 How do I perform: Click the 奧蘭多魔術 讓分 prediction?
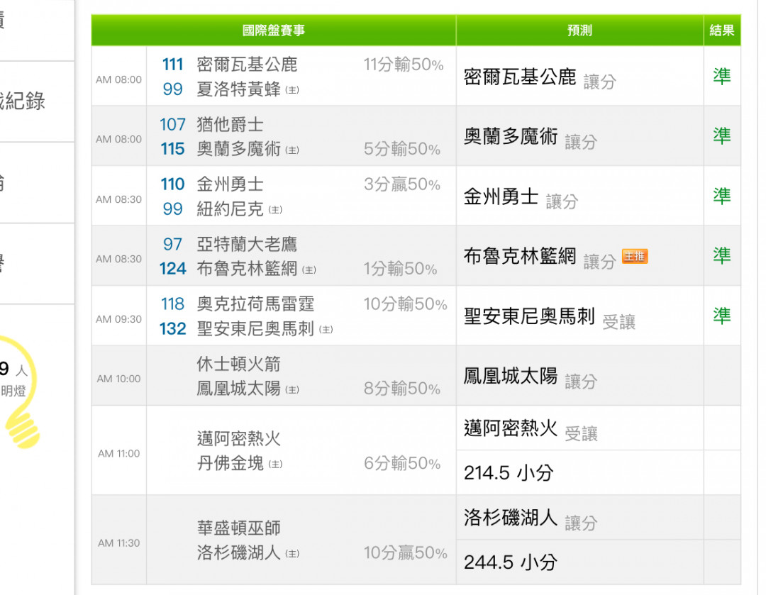530,138
